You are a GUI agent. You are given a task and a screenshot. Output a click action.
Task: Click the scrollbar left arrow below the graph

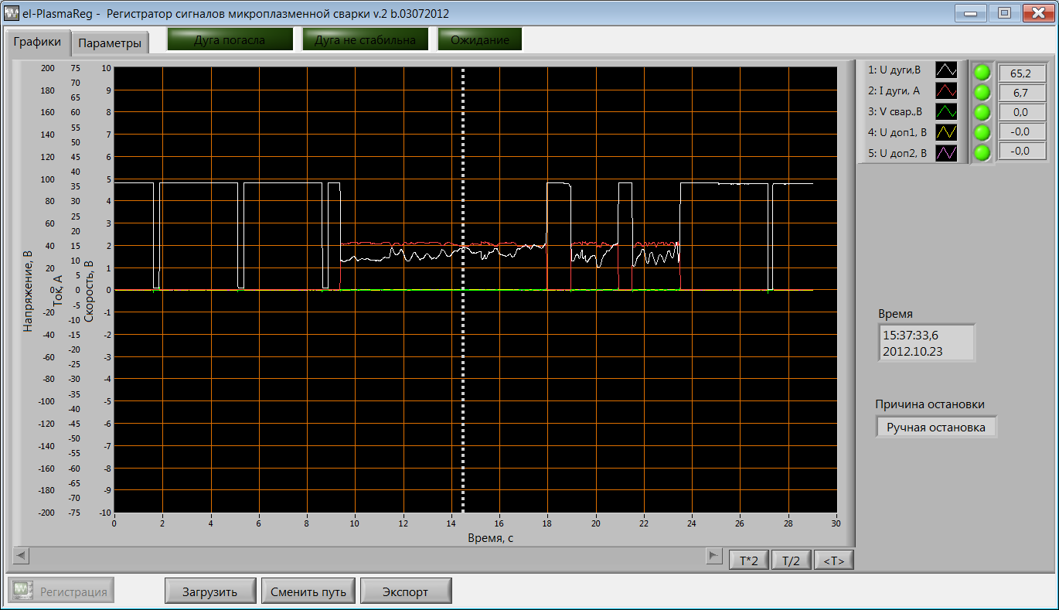point(21,555)
